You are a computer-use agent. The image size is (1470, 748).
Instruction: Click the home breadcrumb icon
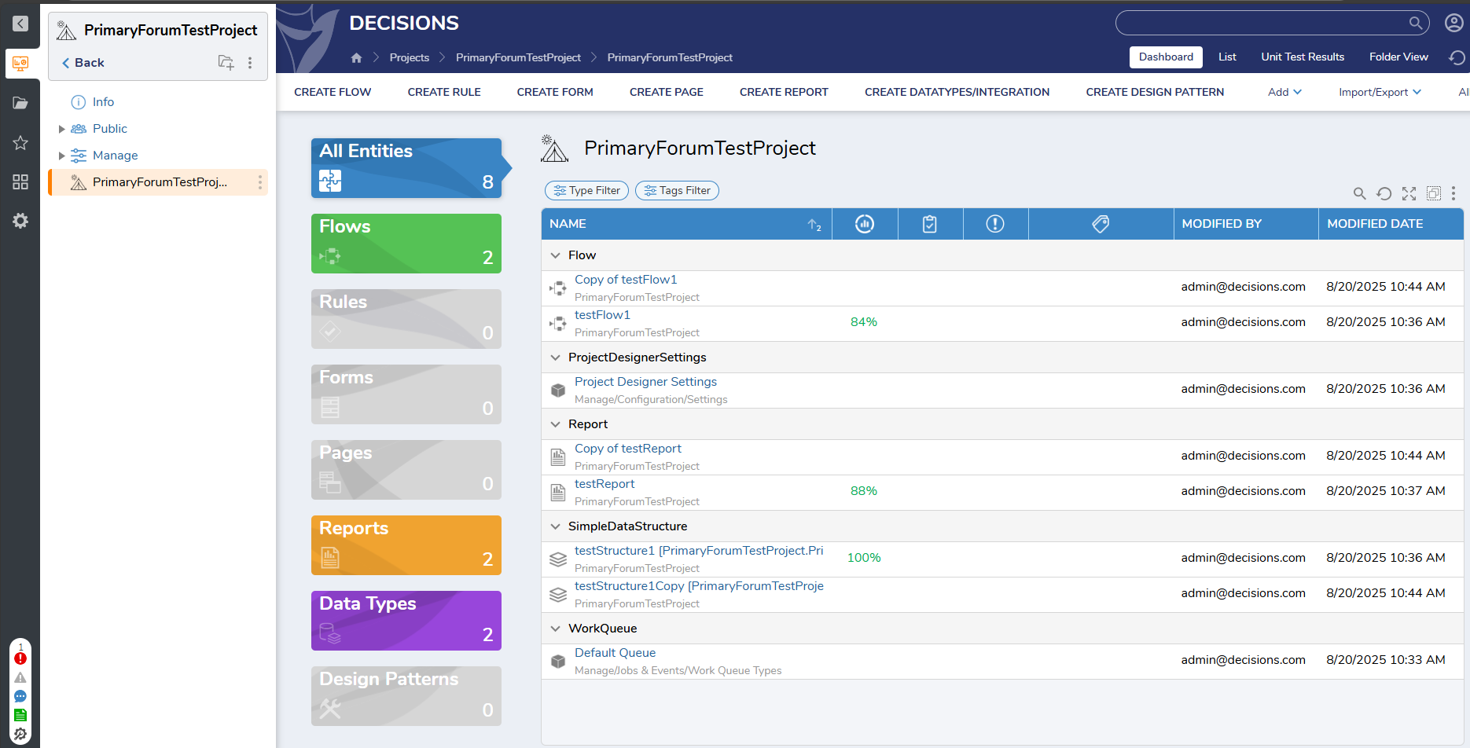[x=356, y=57]
